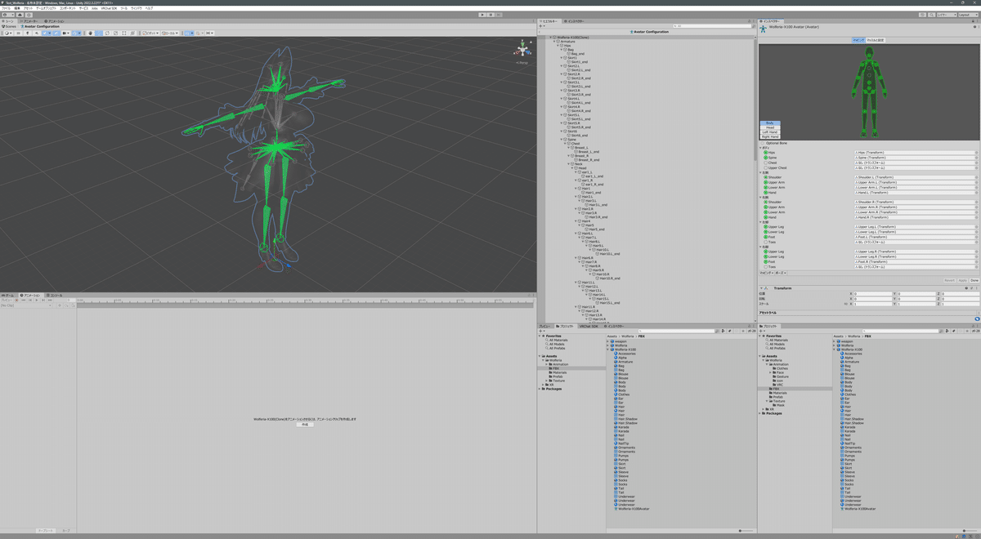This screenshot has width=981, height=539.
Task: Click the Revert button
Action: tap(949, 280)
